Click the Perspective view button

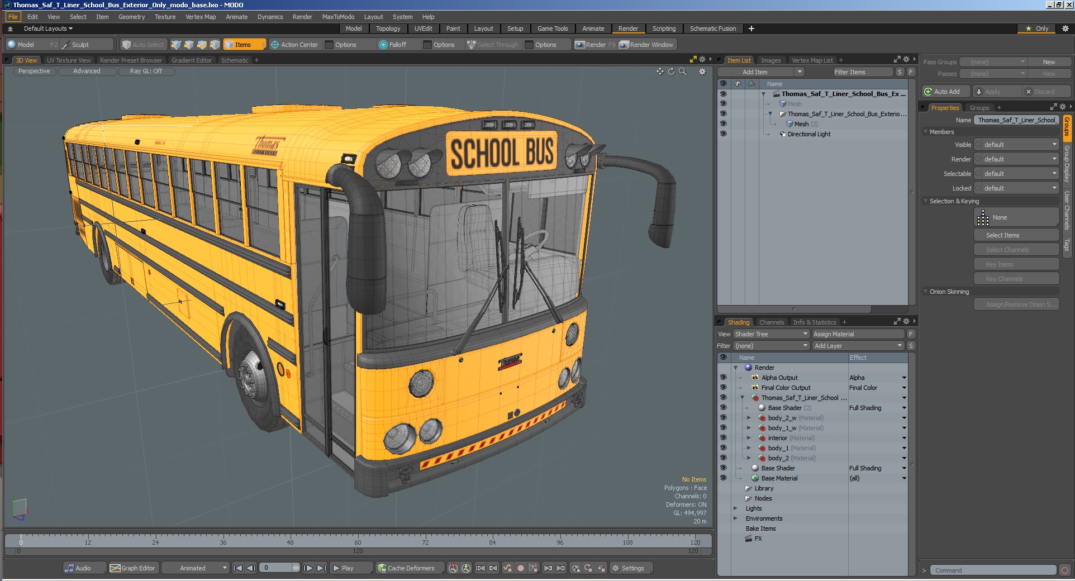click(x=34, y=72)
